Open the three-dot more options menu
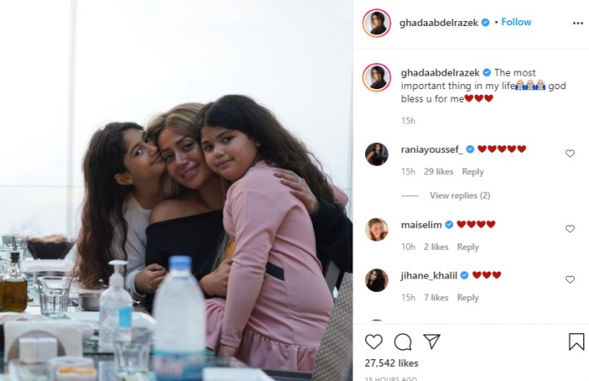Viewport: 589px width, 381px height. (x=578, y=24)
